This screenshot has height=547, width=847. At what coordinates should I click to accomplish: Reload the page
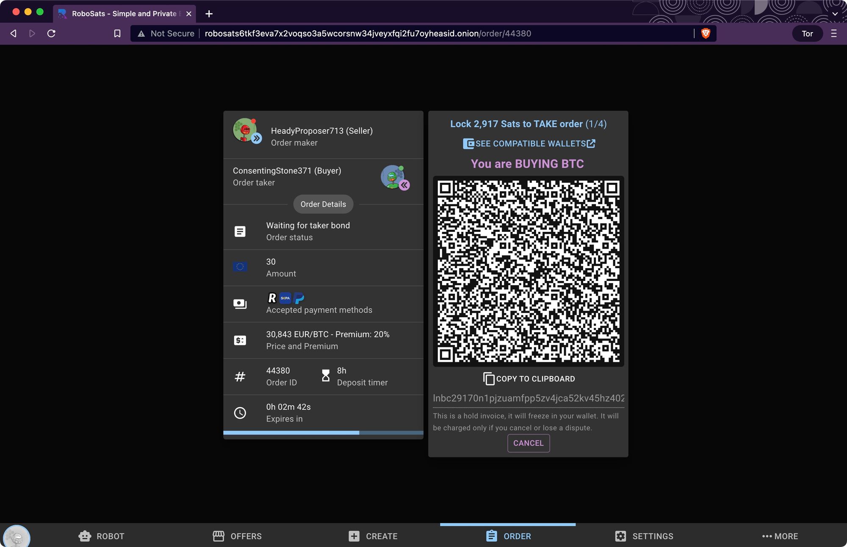click(x=51, y=33)
